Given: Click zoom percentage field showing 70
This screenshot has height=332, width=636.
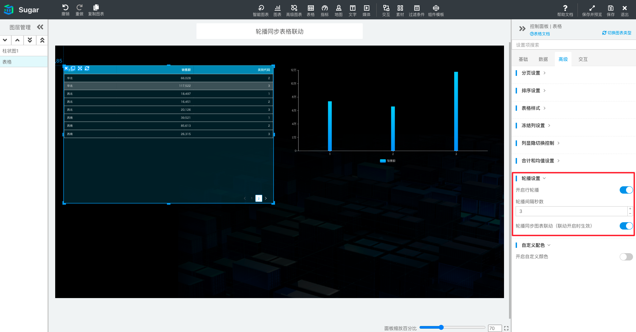Looking at the screenshot, I should [x=495, y=328].
